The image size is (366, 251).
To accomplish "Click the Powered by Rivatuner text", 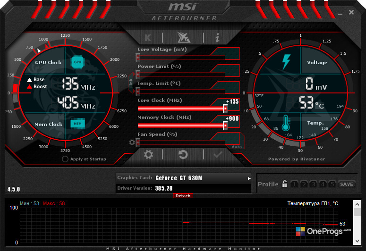I will tap(297, 159).
